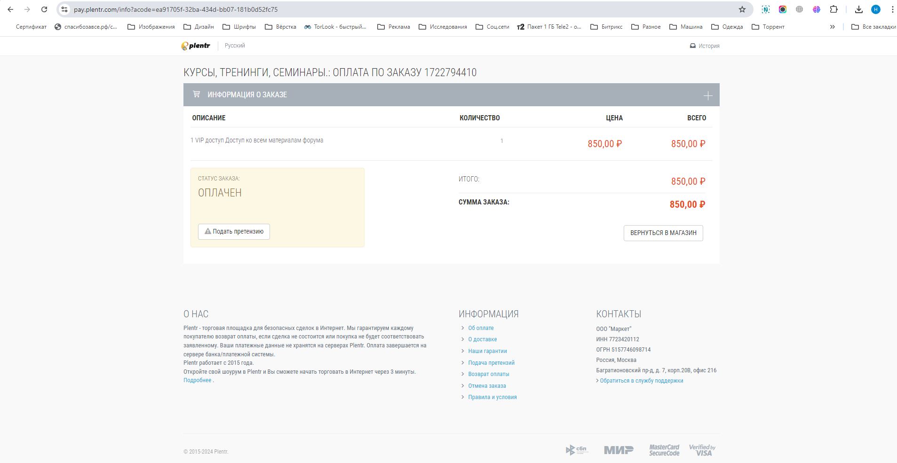
Task: Open Chrome three-dot menu
Action: click(892, 9)
